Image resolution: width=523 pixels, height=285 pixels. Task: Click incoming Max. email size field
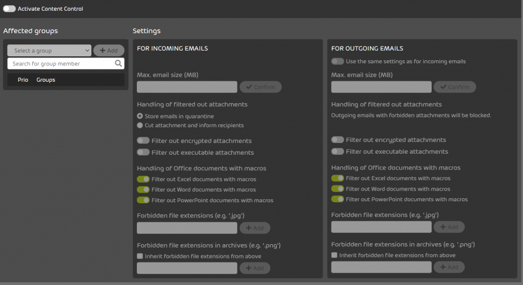click(x=187, y=87)
